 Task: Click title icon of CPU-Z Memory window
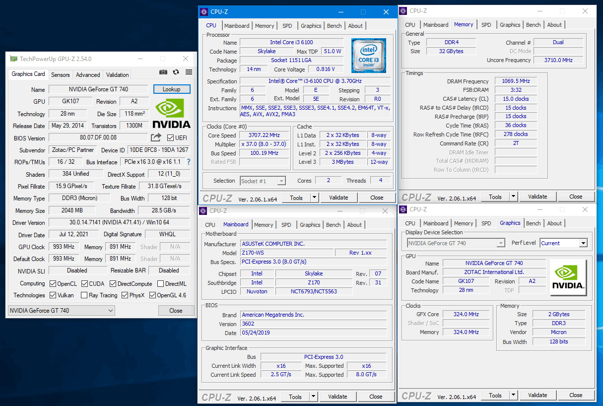[403, 11]
